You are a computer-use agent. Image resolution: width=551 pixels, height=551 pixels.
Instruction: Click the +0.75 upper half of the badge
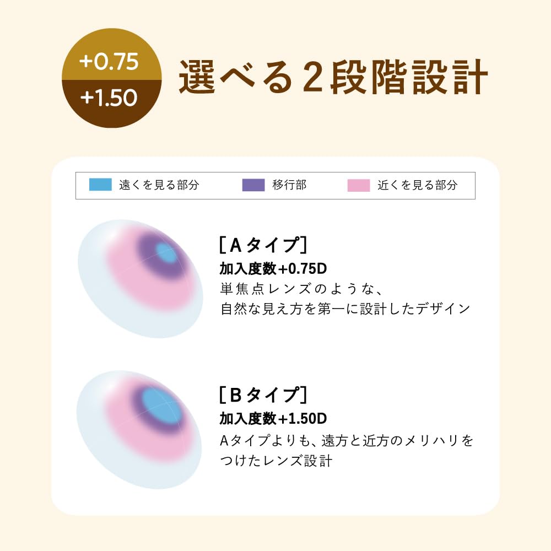tap(109, 62)
